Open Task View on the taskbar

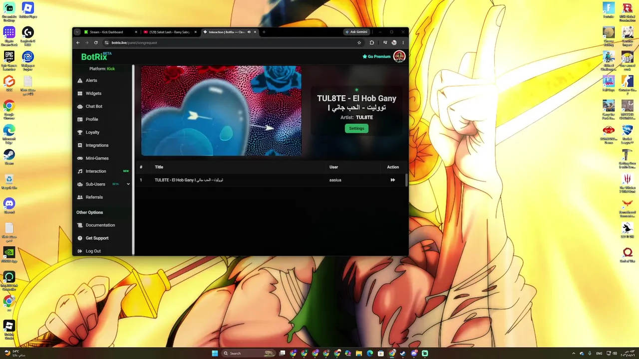(282, 354)
